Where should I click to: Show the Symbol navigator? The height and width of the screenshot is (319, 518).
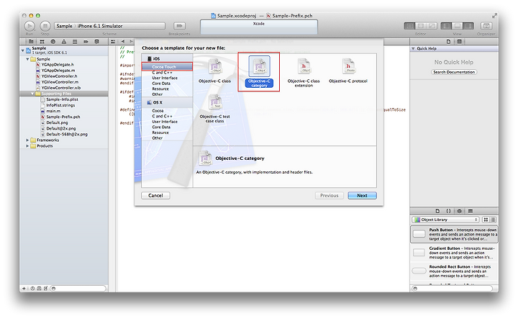(42, 42)
